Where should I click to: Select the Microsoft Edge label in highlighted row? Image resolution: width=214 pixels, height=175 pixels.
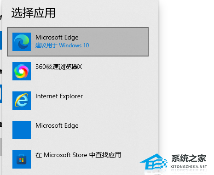(x=57, y=38)
